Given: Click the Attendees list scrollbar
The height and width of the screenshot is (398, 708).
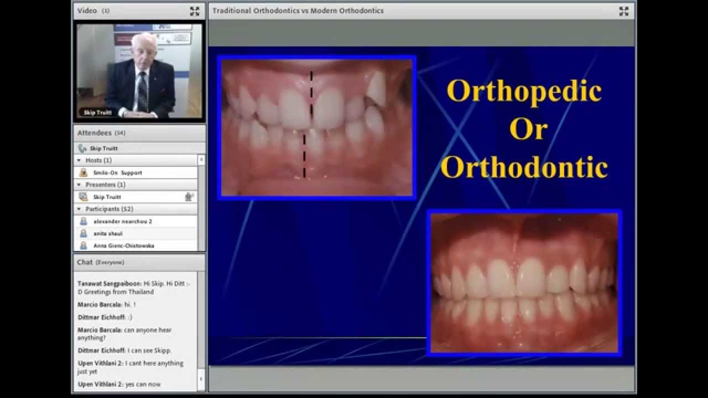Looking at the screenshot, I should [201, 202].
